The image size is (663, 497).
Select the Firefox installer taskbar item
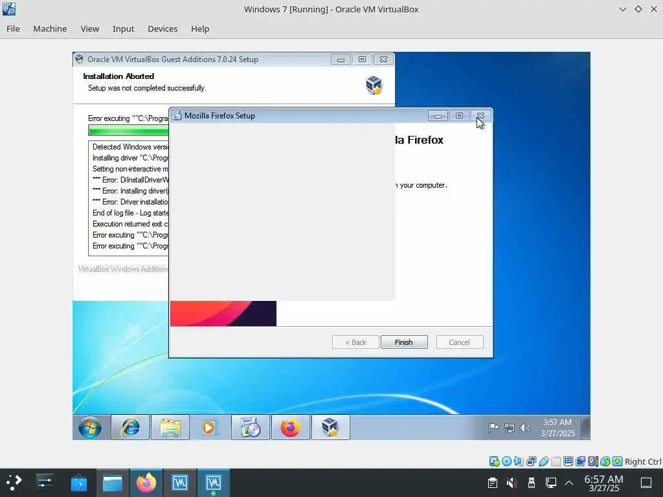tap(251, 427)
